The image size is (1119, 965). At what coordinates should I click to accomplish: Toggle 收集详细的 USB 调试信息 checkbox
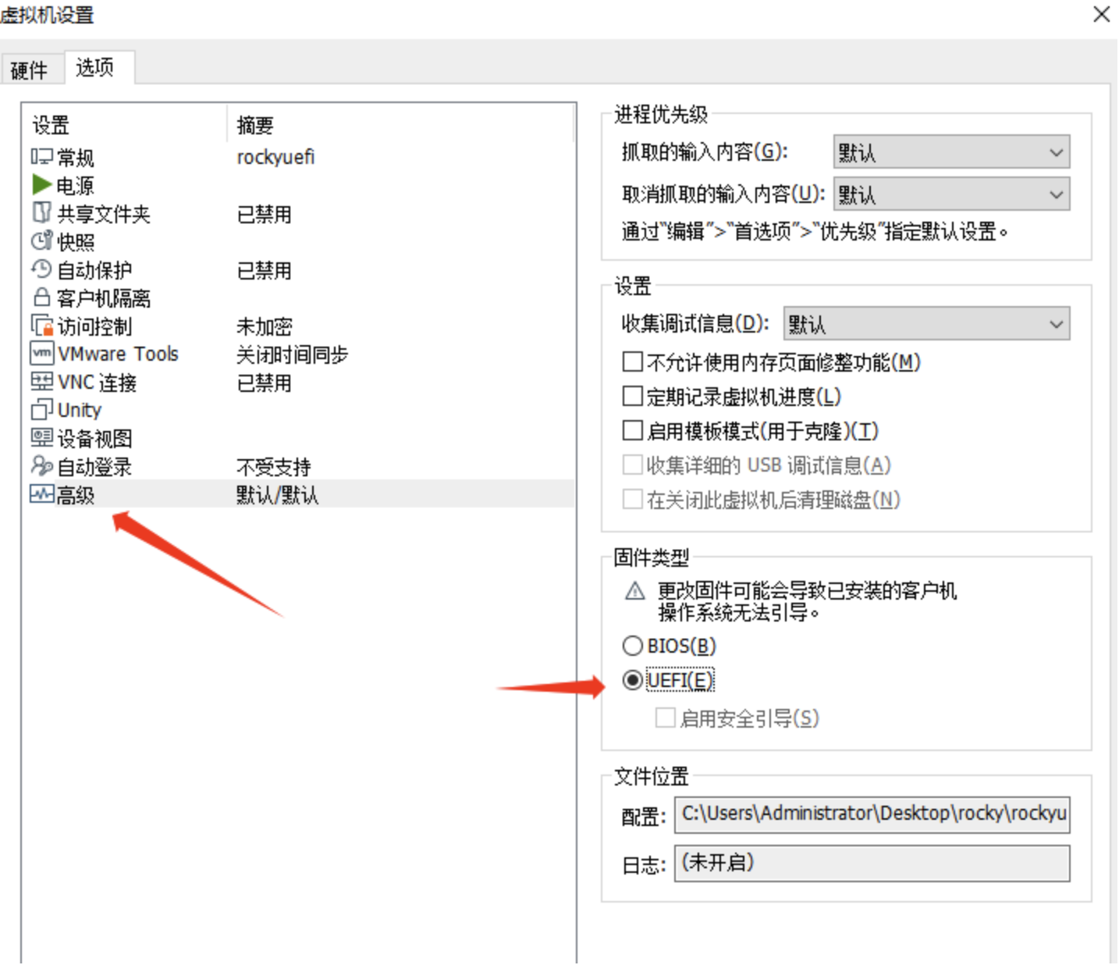click(633, 465)
